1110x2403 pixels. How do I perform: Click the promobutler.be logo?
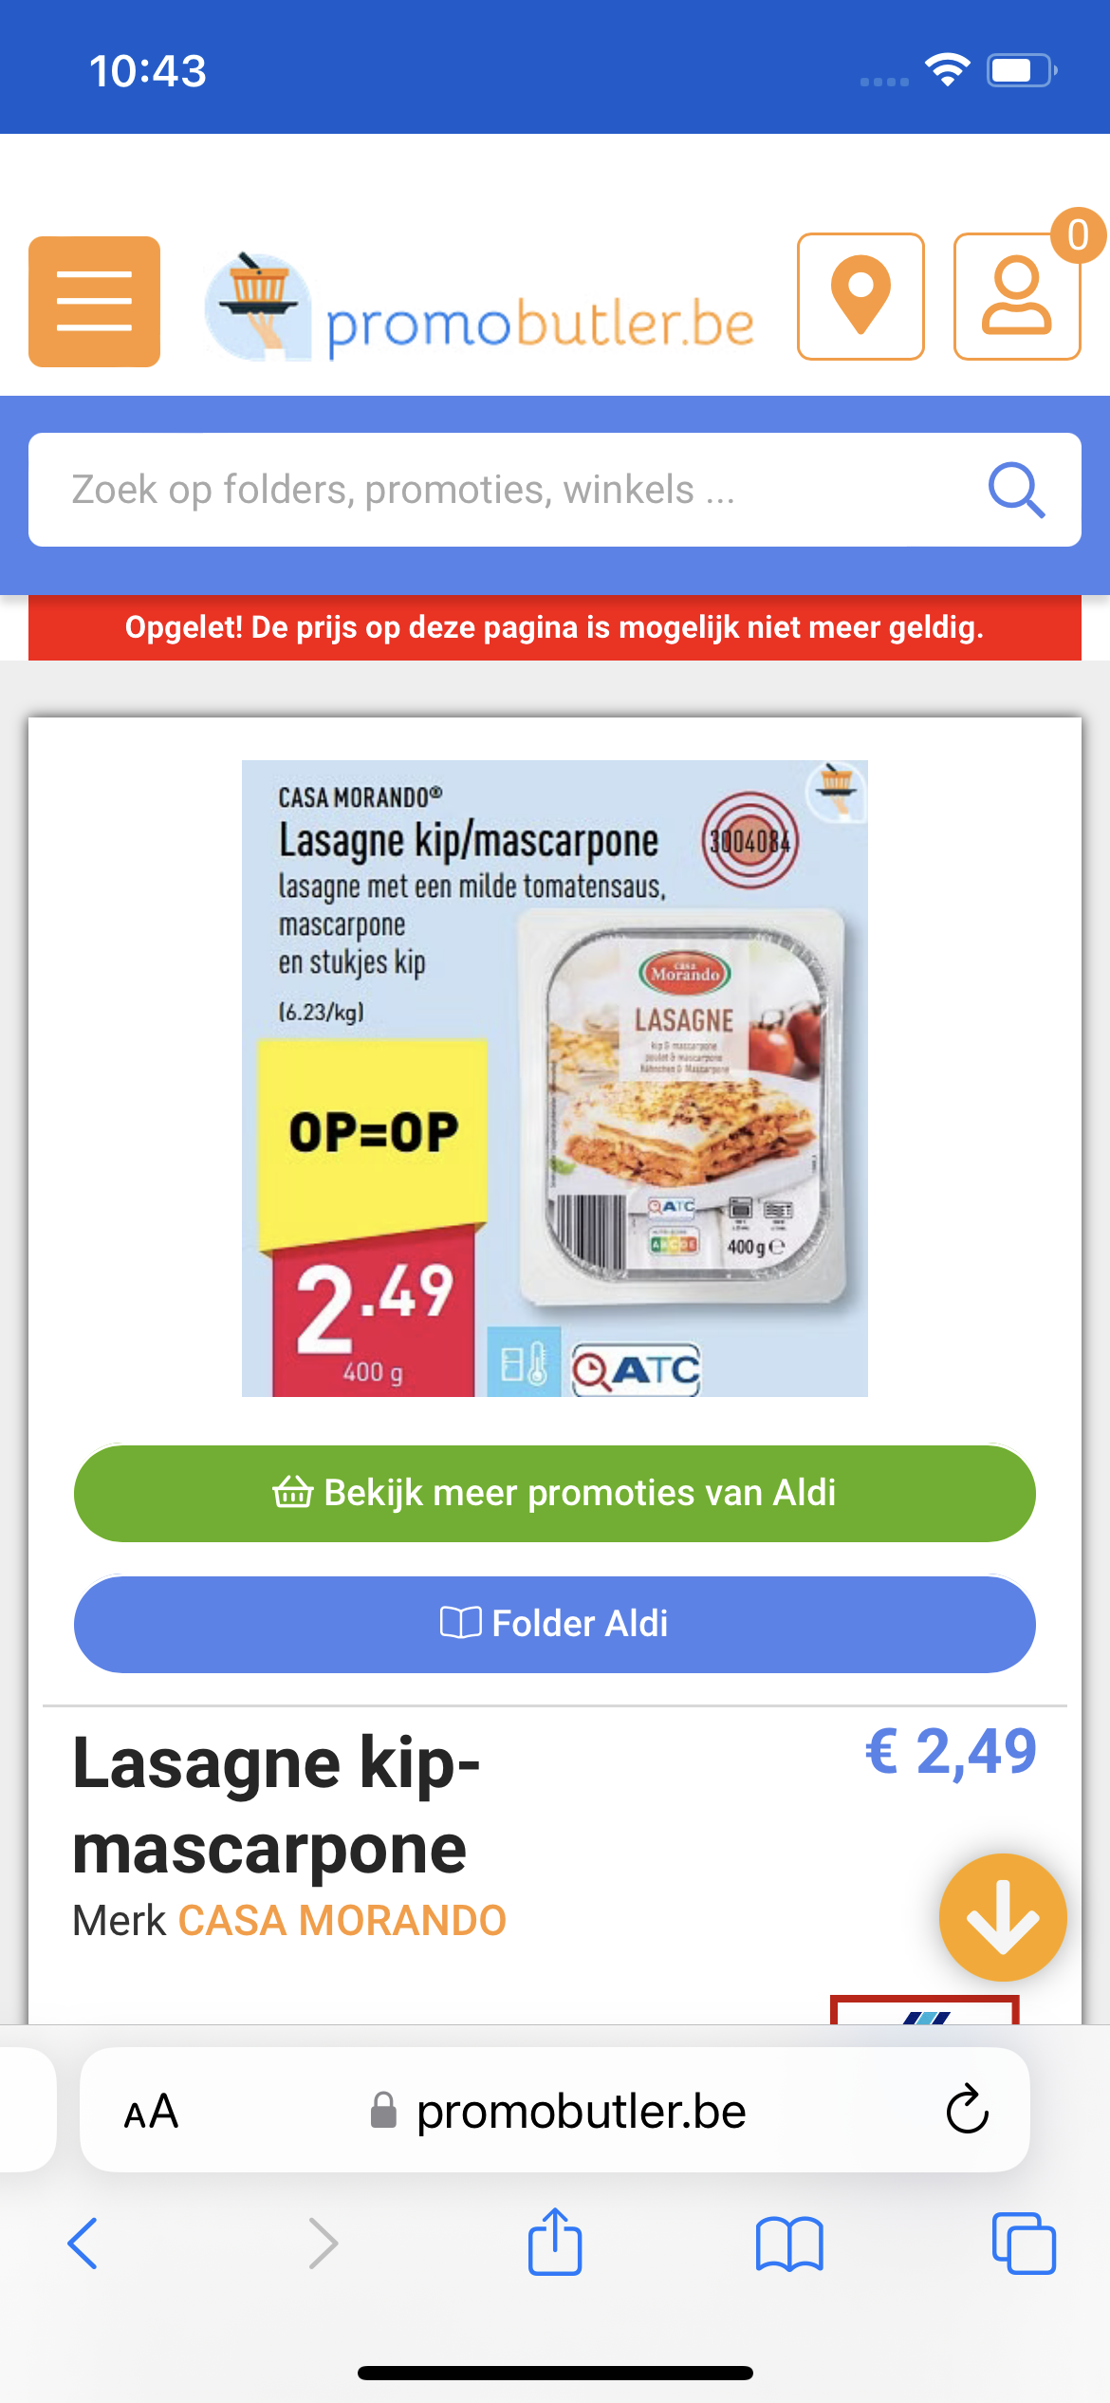coord(480,307)
